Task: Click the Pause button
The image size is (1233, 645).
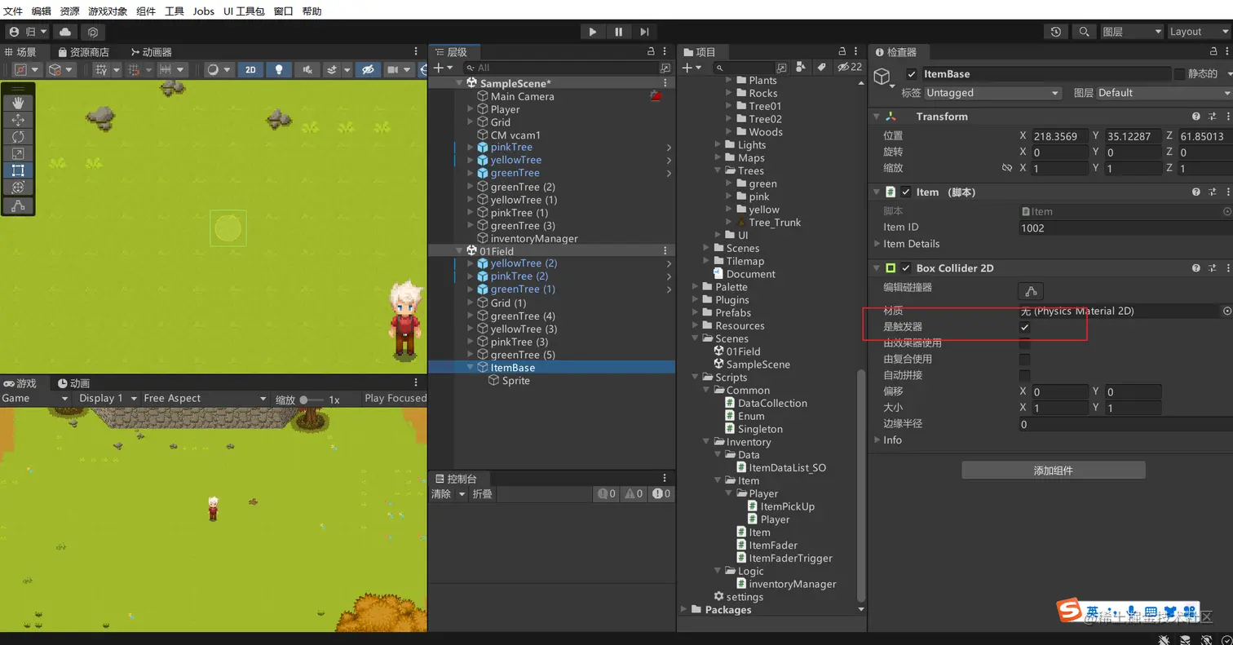Action: (x=619, y=32)
